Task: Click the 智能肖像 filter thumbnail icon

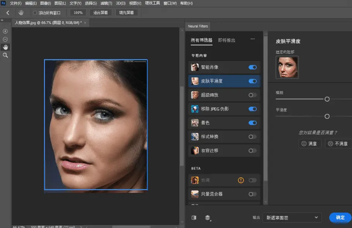Action: point(195,67)
